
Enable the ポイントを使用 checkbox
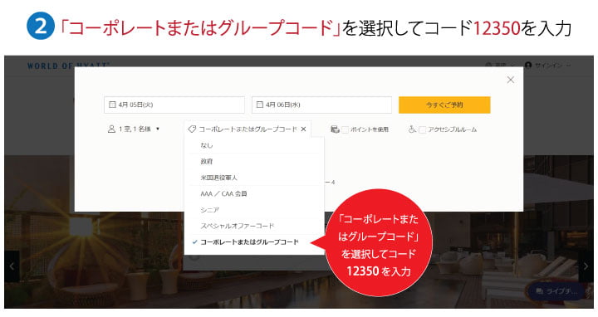click(x=346, y=129)
